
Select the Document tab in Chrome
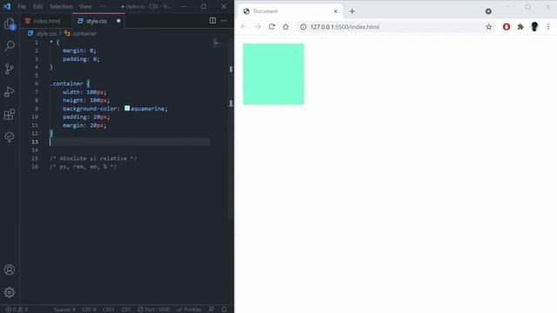point(290,11)
